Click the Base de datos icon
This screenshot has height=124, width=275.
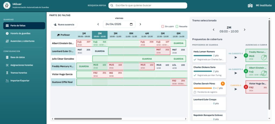point(7,57)
